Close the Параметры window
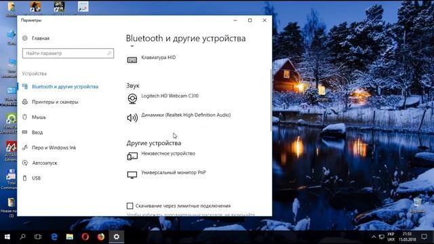Viewport: 434px width, 244px height. tap(264, 20)
